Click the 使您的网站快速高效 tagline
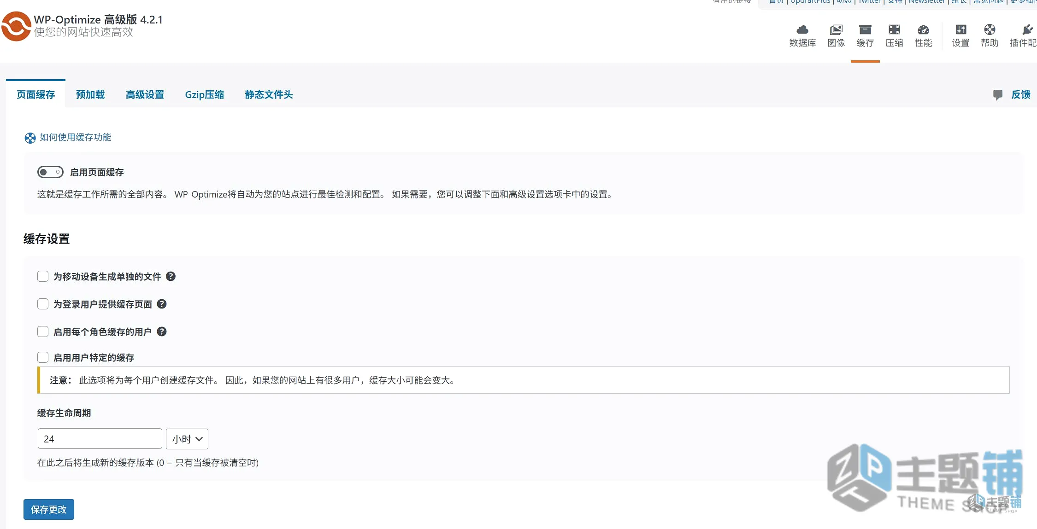The height and width of the screenshot is (529, 1037). (x=83, y=32)
